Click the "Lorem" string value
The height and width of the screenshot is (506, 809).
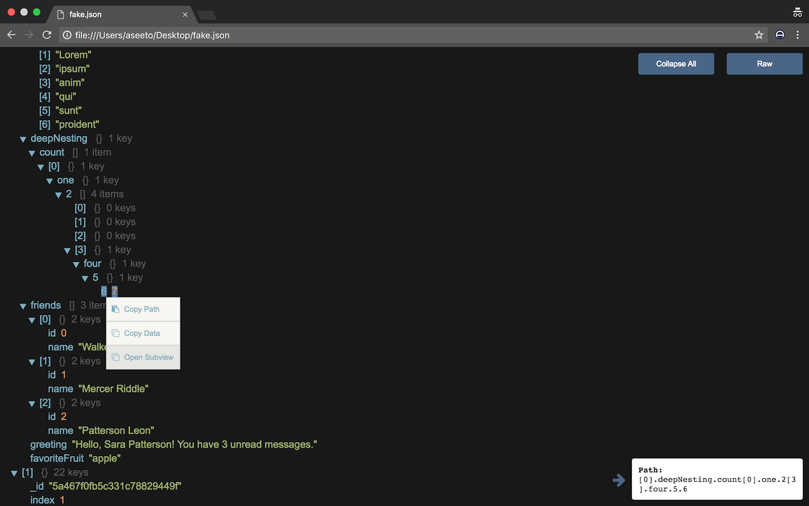tap(73, 55)
